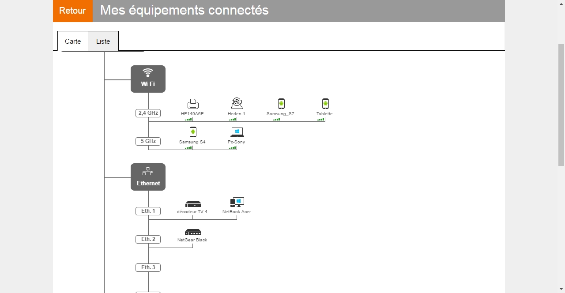Image resolution: width=565 pixels, height=293 pixels.
Task: Expand the Eth. 1 branch
Action: click(148, 211)
